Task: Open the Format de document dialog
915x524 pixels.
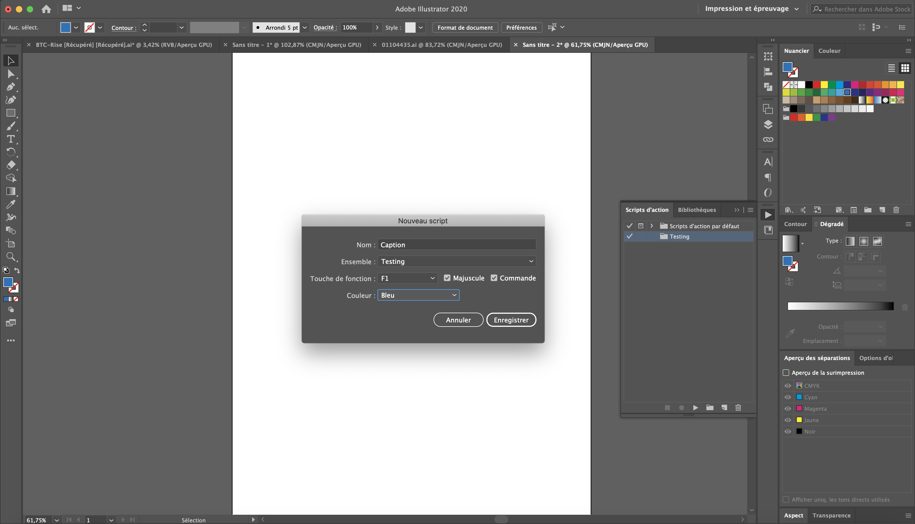Action: point(465,27)
